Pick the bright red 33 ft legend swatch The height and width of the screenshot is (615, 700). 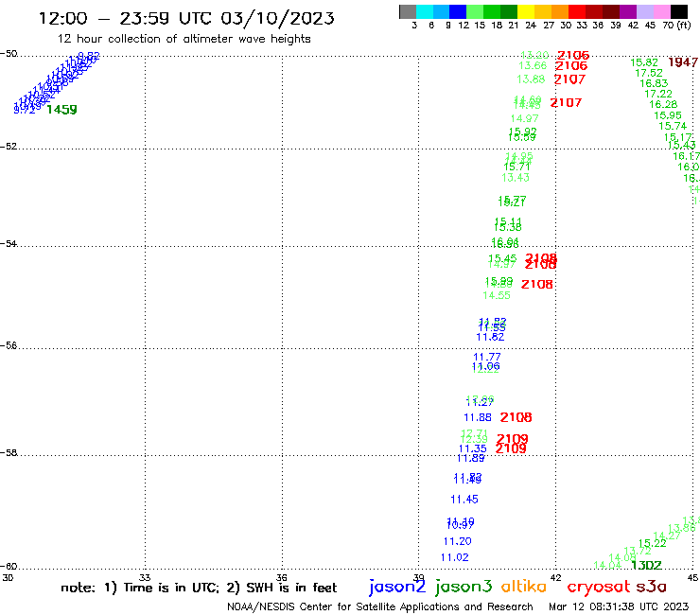[577, 11]
